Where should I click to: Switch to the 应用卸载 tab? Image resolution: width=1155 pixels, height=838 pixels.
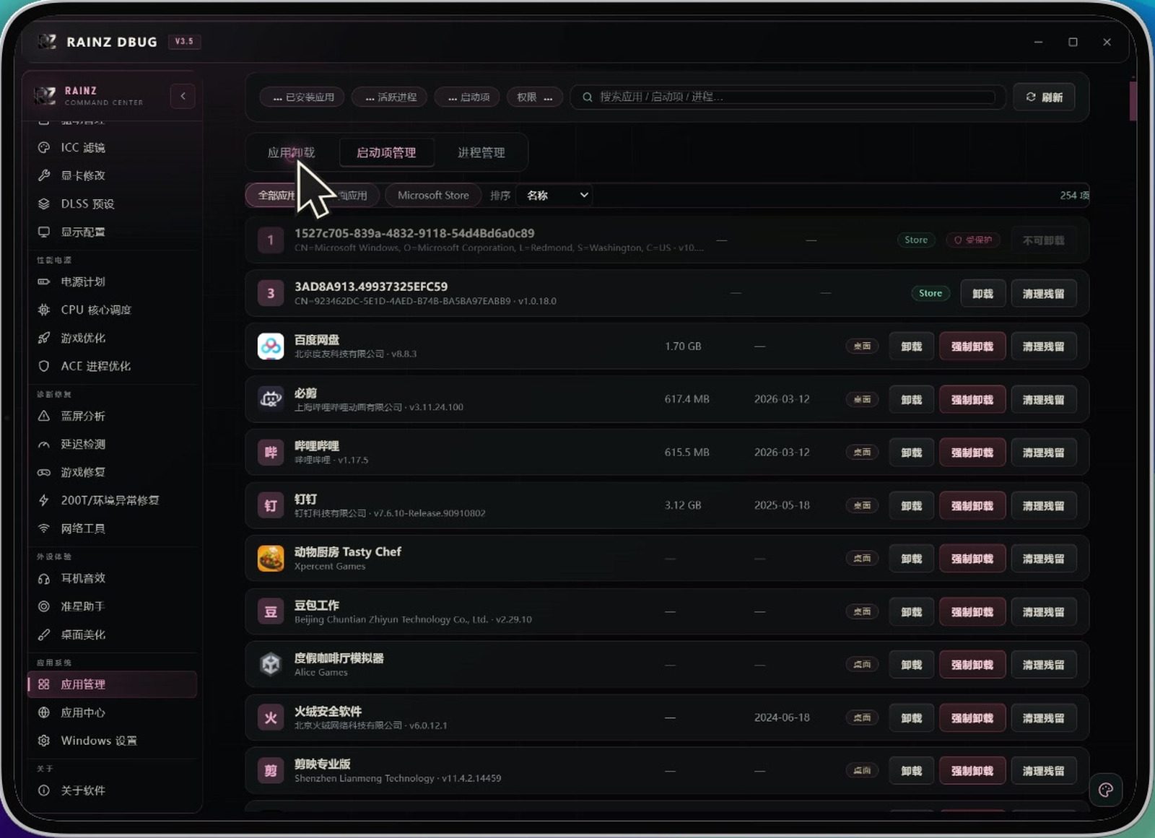click(x=291, y=152)
